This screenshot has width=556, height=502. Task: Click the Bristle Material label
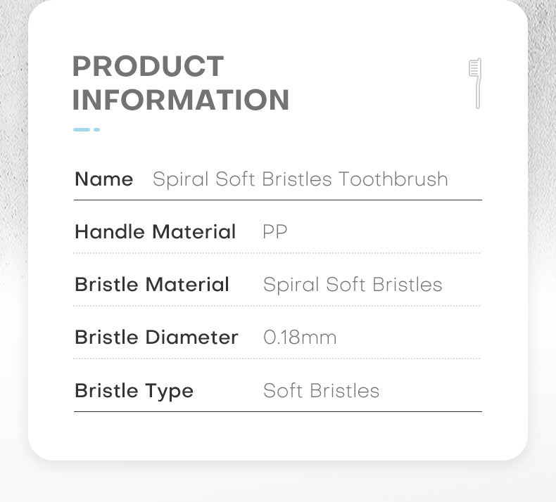(x=152, y=285)
